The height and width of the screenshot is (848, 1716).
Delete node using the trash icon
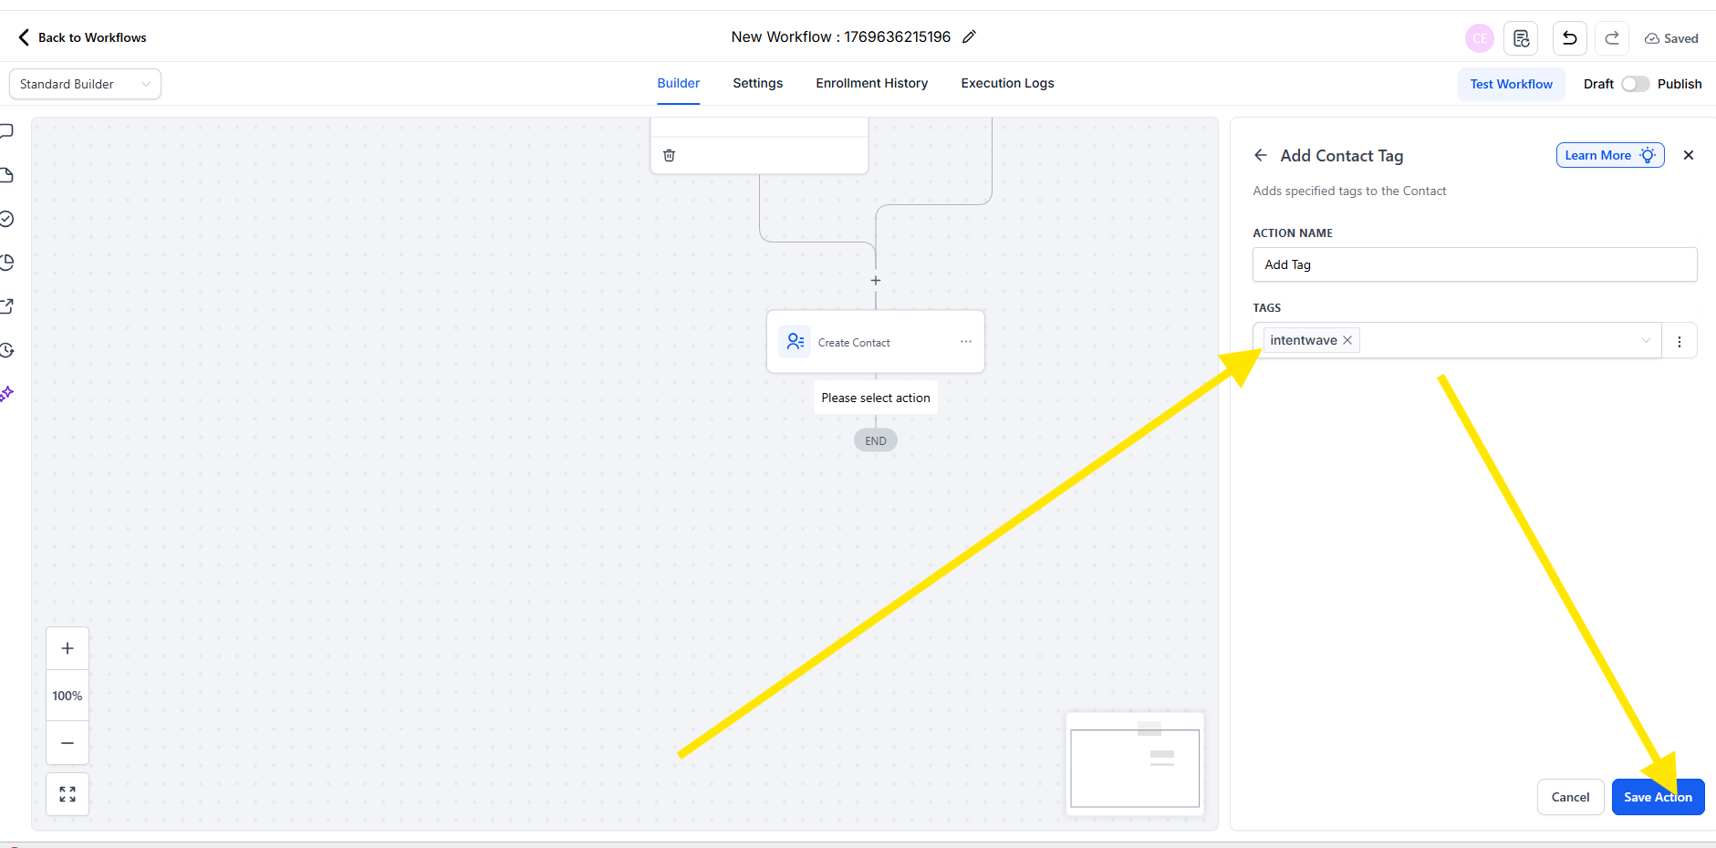[x=669, y=156]
